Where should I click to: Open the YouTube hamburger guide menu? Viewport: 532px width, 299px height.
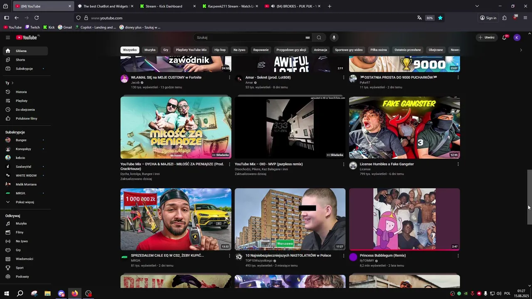pyautogui.click(x=8, y=37)
